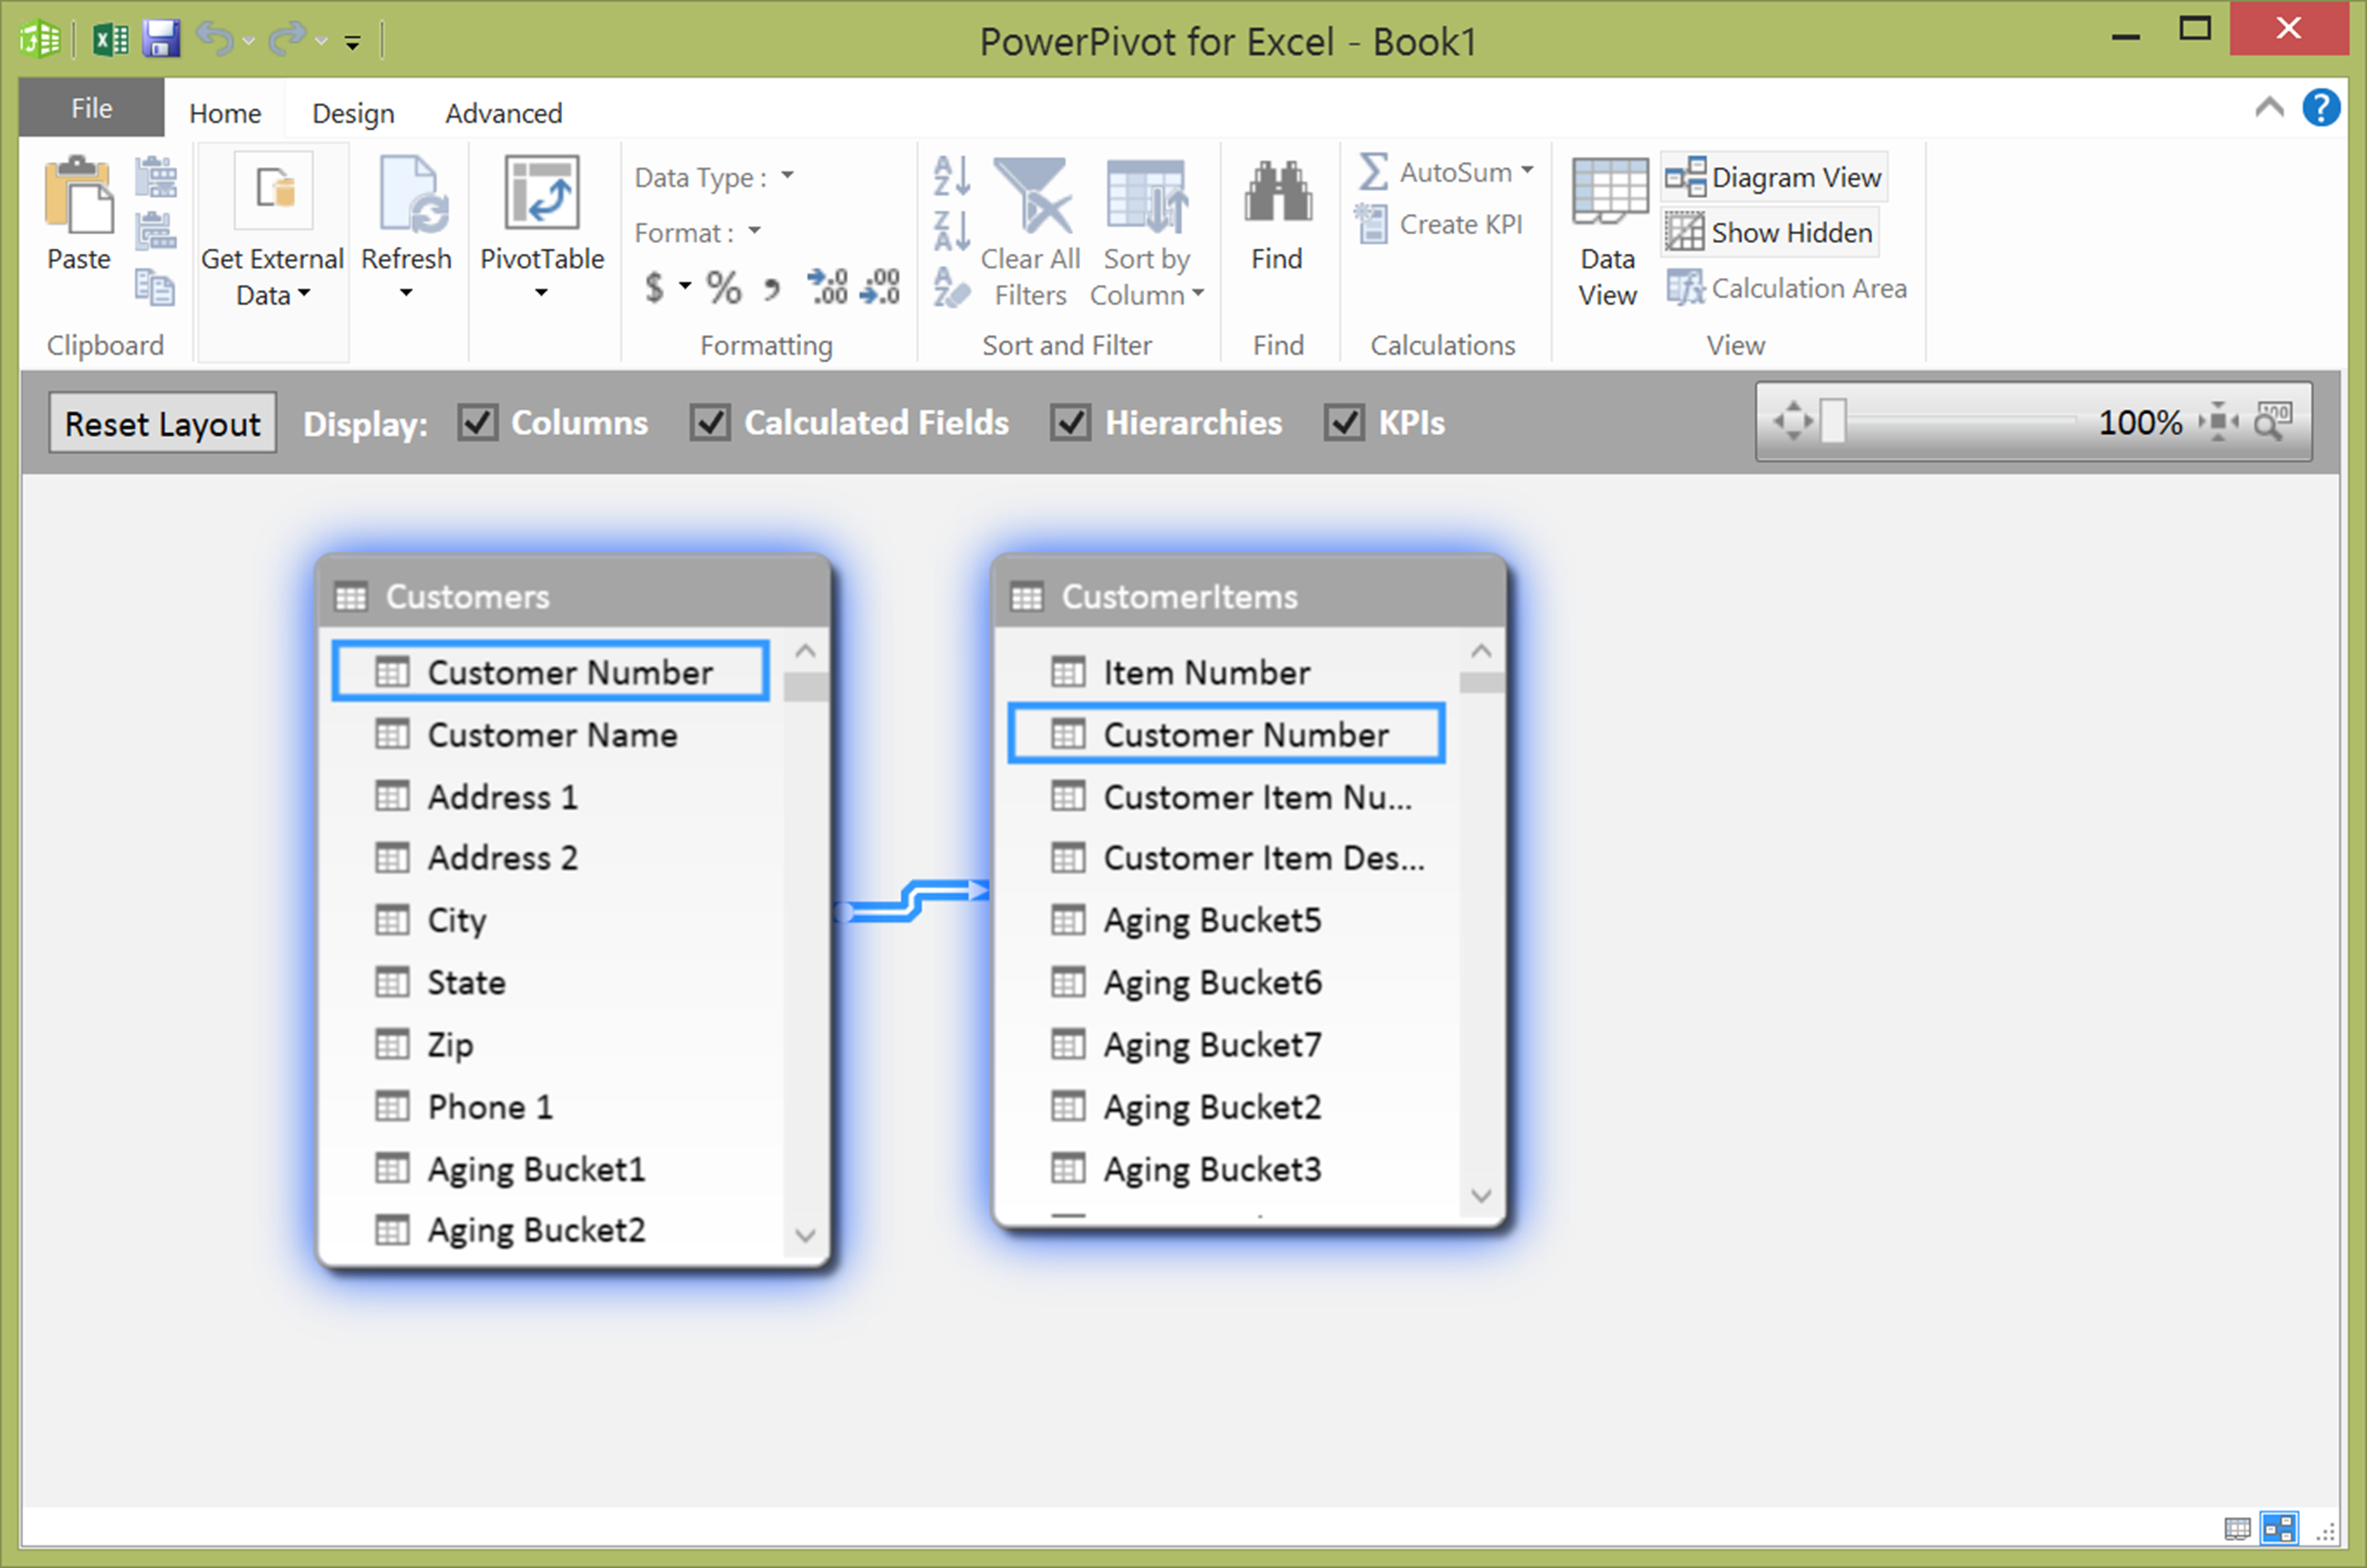Click the Paste icon in Clipboard group

[x=78, y=195]
